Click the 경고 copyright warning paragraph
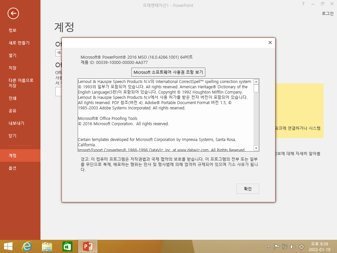The width and height of the screenshot is (337, 253). click(169, 164)
